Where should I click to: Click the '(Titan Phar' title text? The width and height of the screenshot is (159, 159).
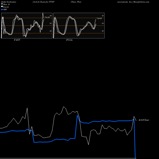(x=76, y=2)
